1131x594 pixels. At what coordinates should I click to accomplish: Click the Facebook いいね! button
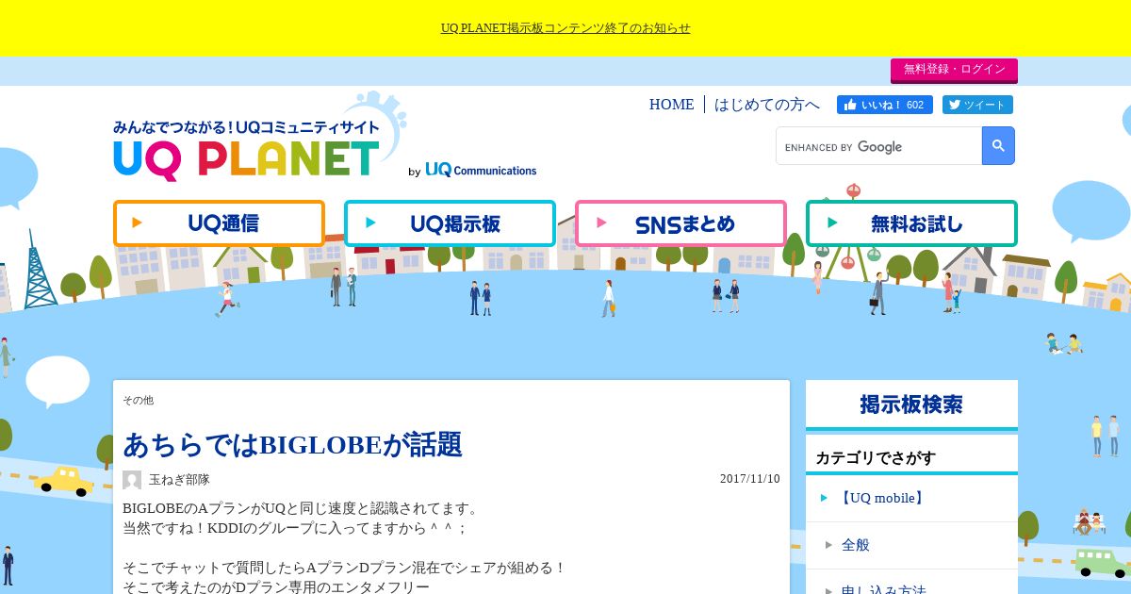[x=884, y=105]
